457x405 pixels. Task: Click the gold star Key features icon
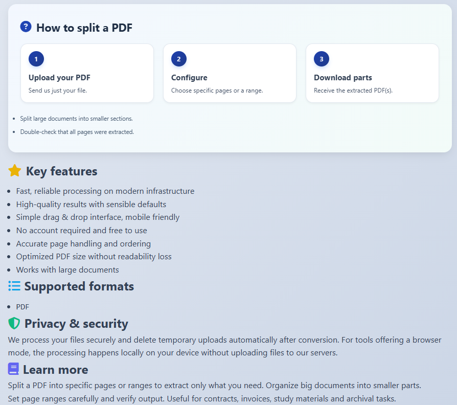point(15,171)
